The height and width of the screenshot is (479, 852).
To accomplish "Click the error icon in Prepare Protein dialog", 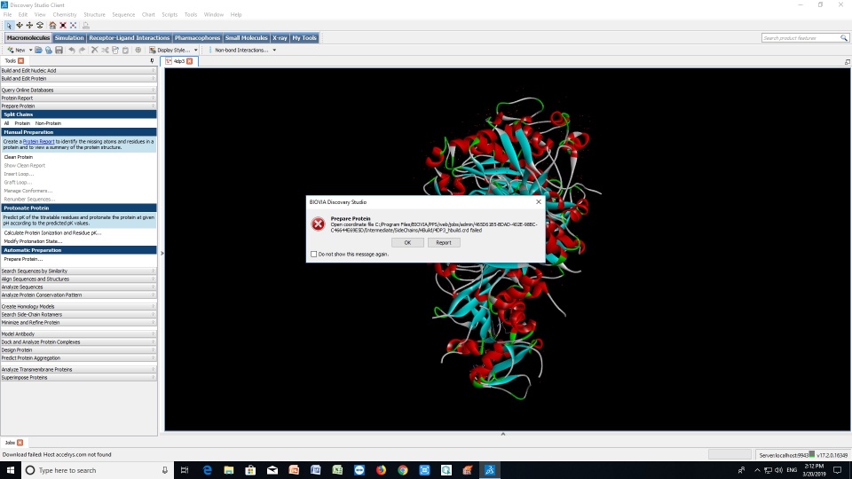I will [319, 224].
